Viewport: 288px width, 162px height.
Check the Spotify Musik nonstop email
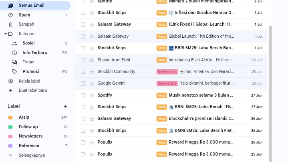[83, 95]
